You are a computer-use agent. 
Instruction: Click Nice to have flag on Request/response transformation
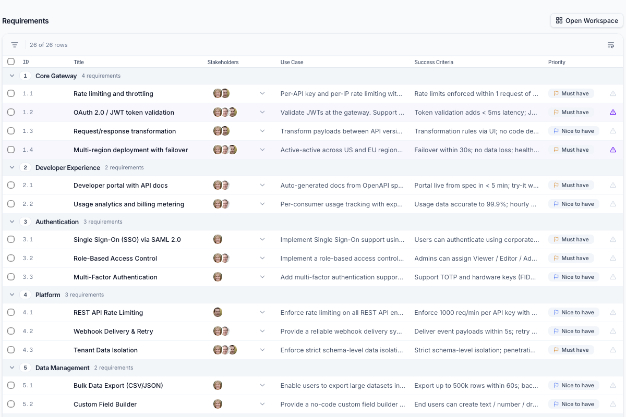click(574, 131)
